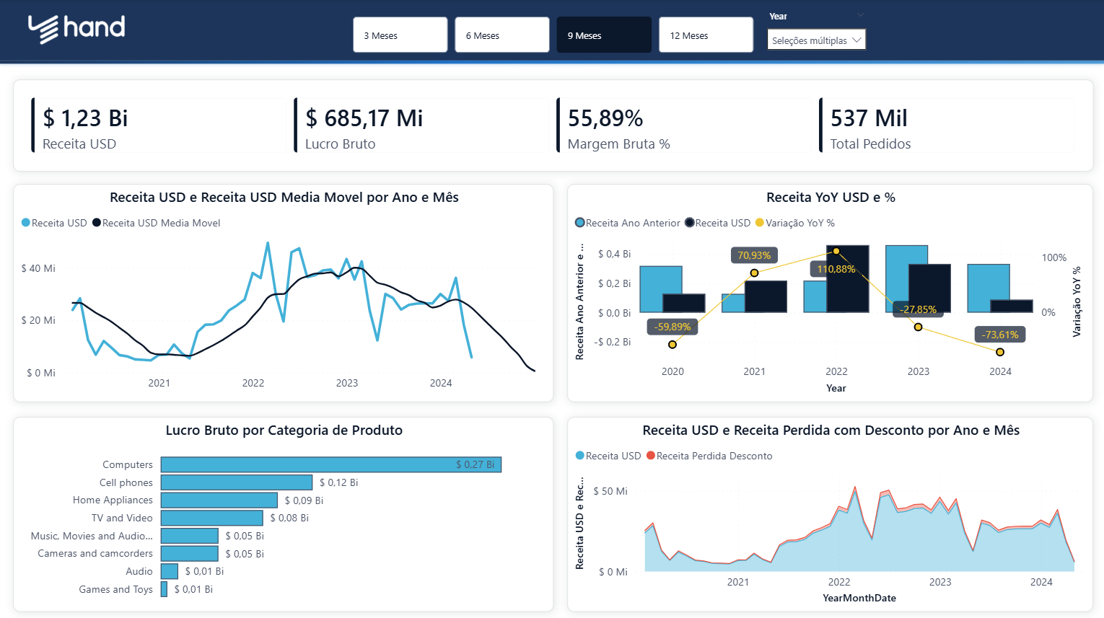Click Receita Ano Anterior legend marker
Screen dimensions: 1104x618
click(579, 223)
